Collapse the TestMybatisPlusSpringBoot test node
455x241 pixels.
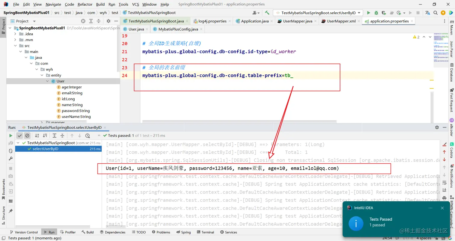[x=18, y=143]
